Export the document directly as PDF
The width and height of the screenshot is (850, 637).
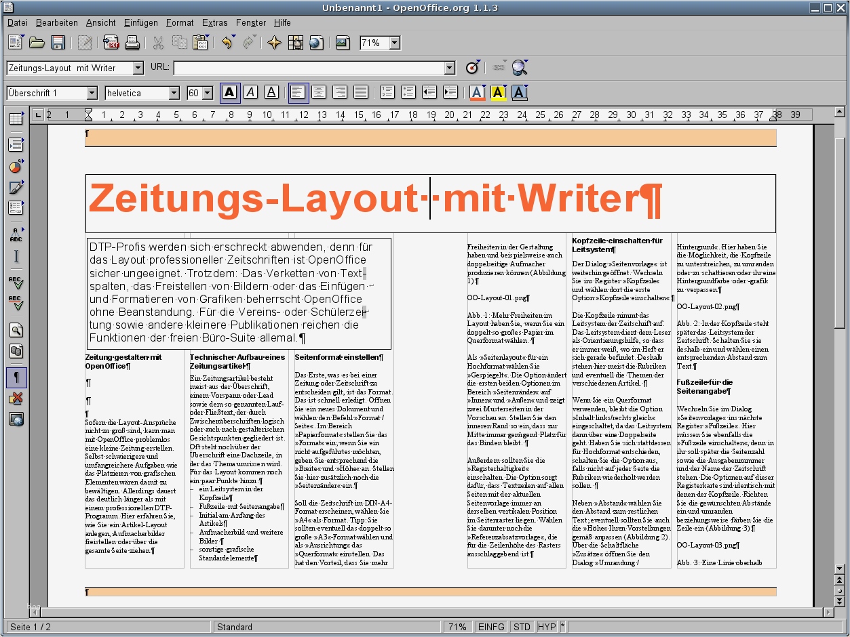click(111, 43)
